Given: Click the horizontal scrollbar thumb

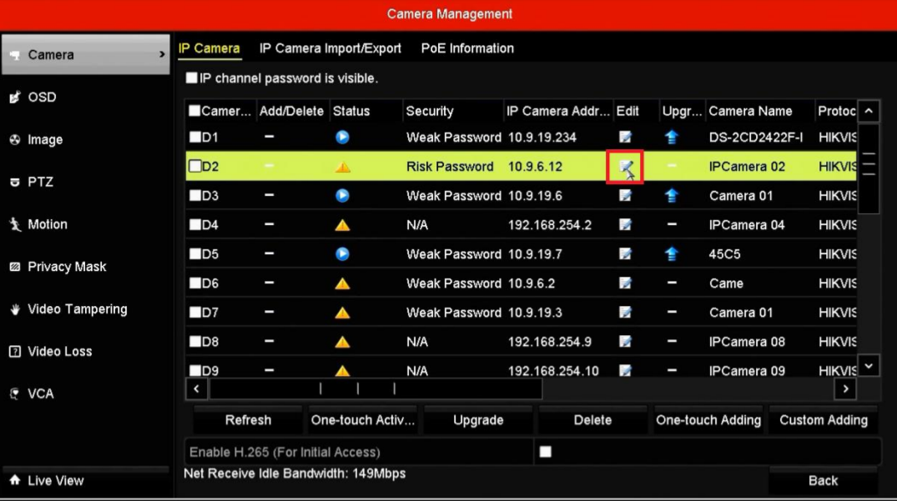Looking at the screenshot, I should (375, 389).
